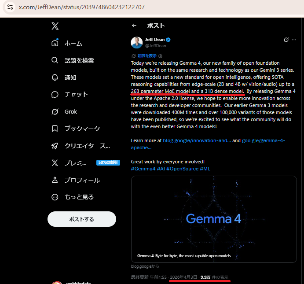Open the ブックマーク bookmark icon
Screen dimensions: 304x284
point(55,129)
